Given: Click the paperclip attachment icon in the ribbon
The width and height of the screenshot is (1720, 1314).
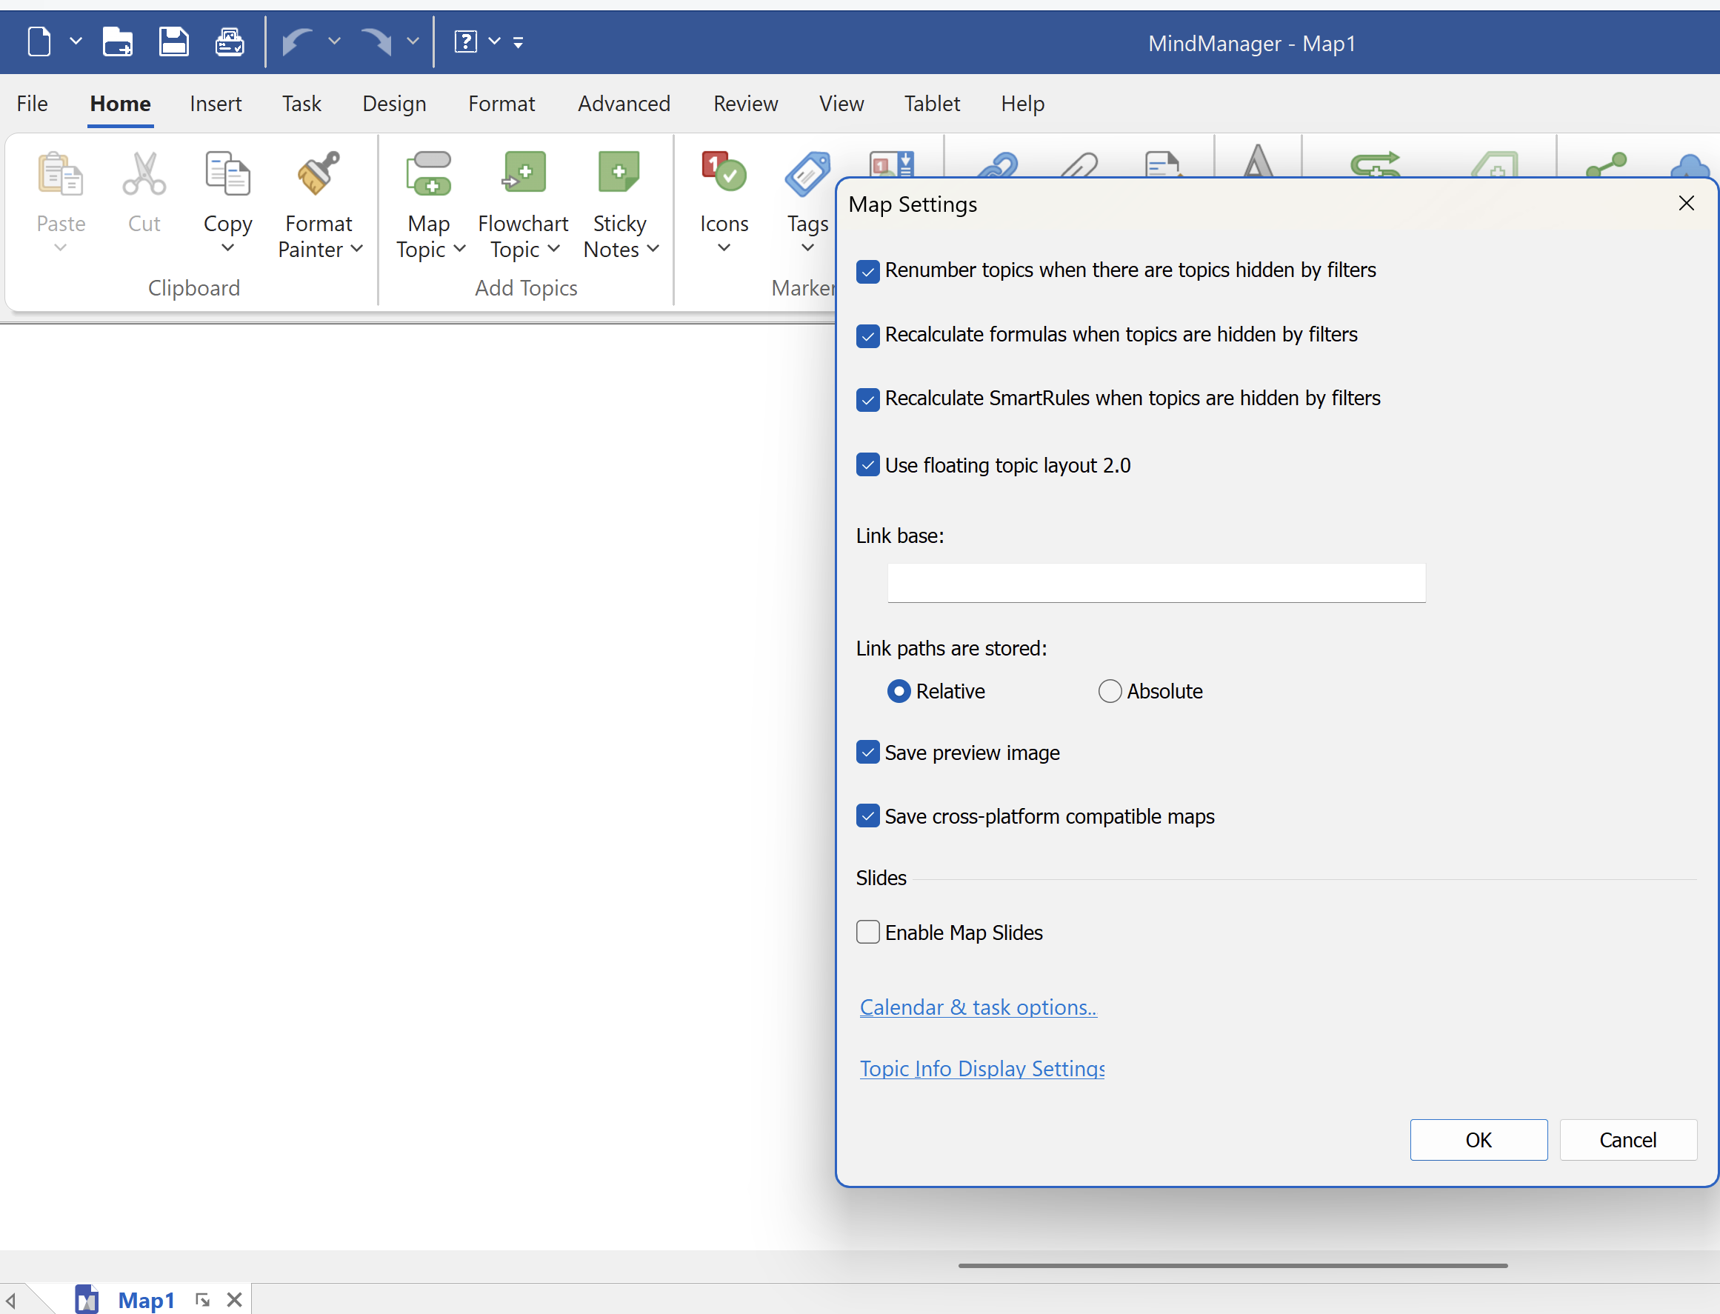Looking at the screenshot, I should (1079, 165).
